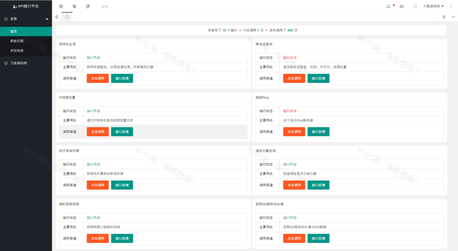Select 首页 in the sidebar

click(x=26, y=31)
